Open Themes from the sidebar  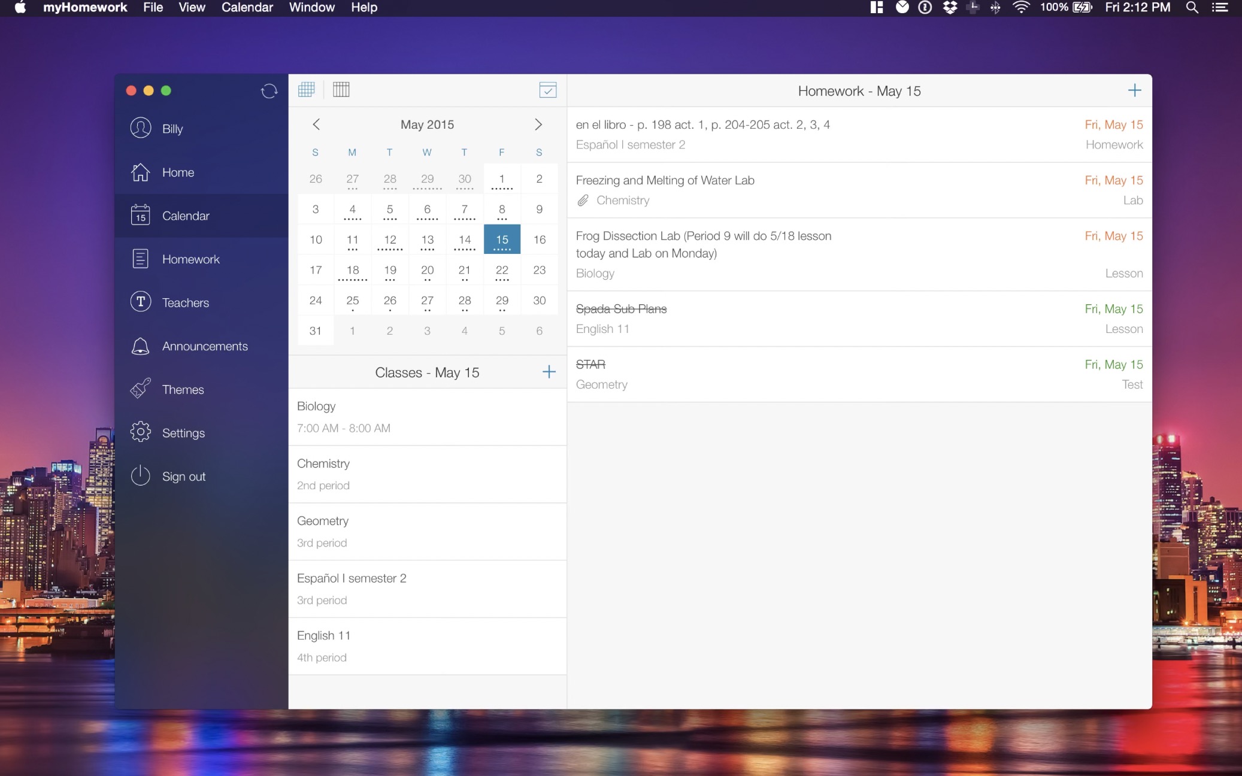(x=183, y=390)
